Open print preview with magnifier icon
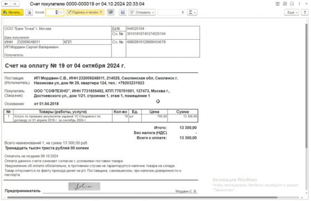This screenshot has height=201, width=311. pos(29,12)
